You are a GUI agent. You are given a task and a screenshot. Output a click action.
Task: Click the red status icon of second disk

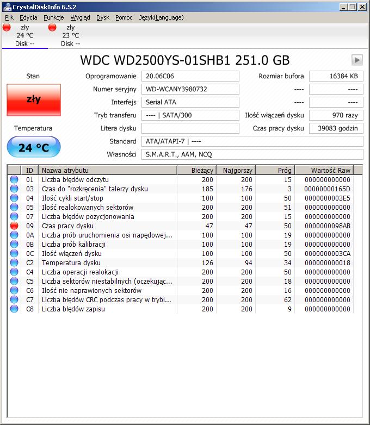point(52,27)
